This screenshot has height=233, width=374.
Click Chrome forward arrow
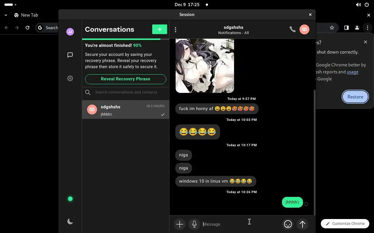(x=17, y=28)
